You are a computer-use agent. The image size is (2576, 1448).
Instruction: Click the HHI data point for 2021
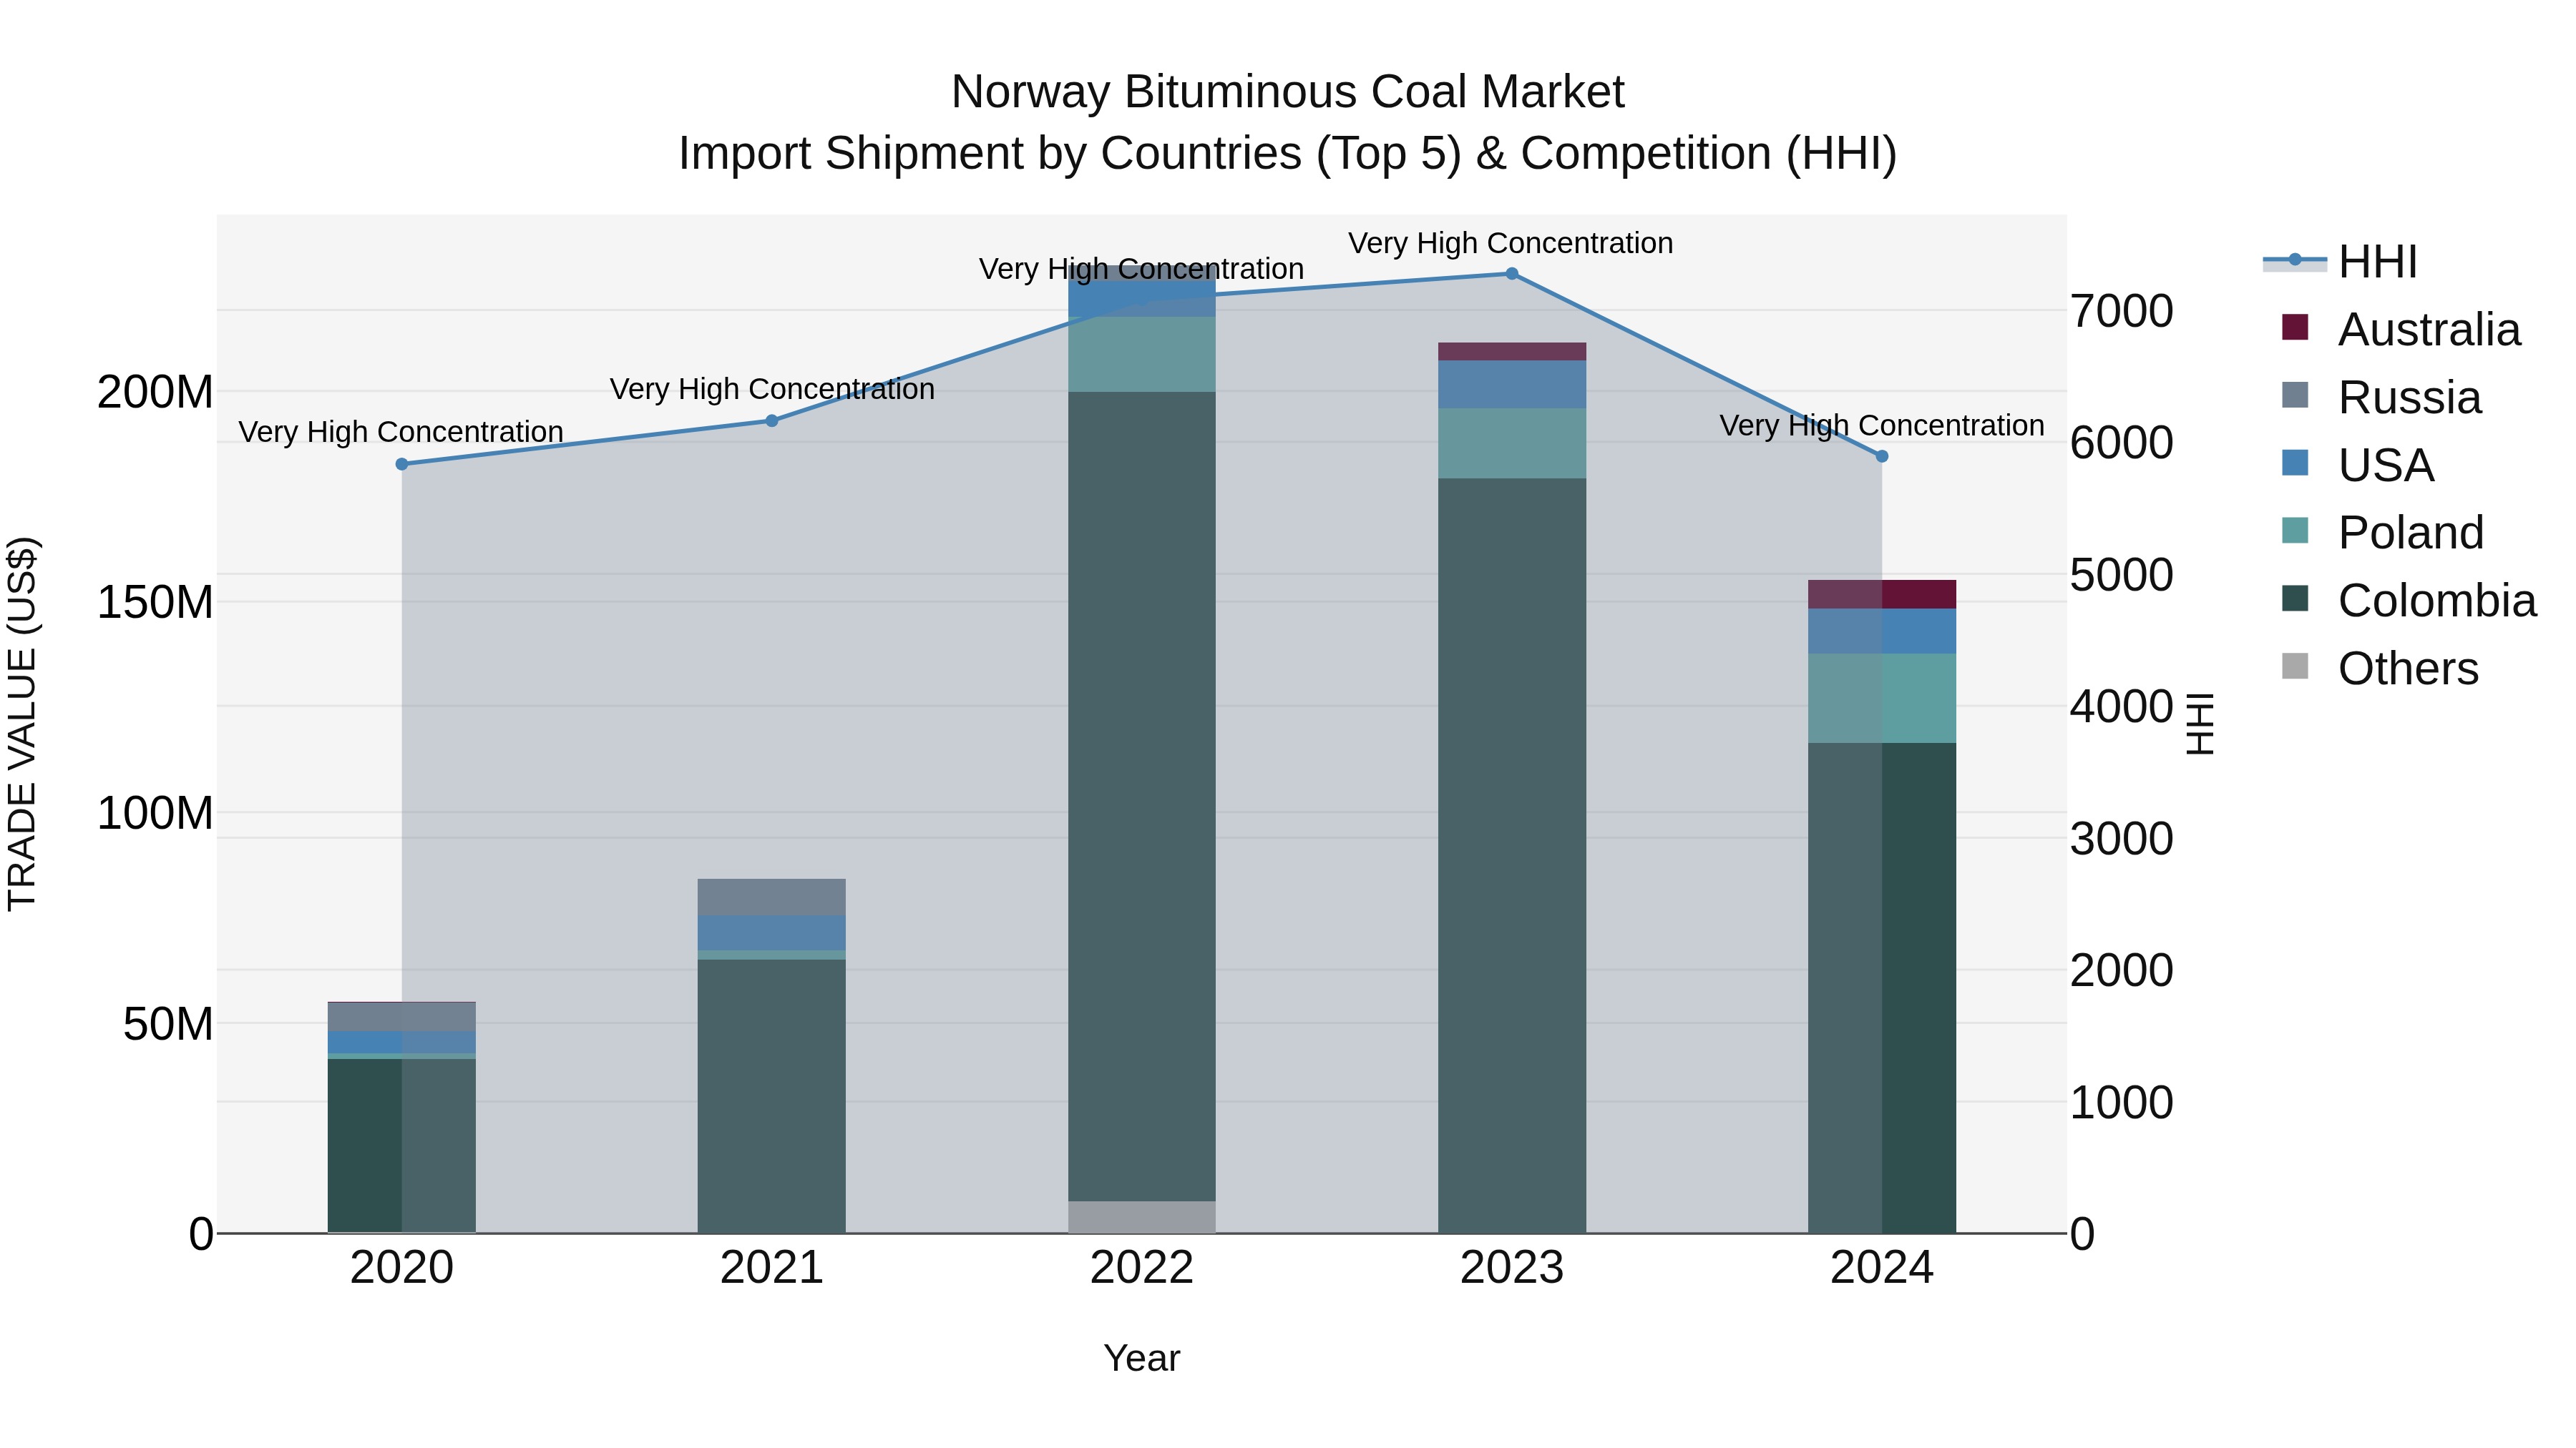[772, 420]
